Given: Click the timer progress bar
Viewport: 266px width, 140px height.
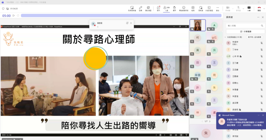Looking at the screenshot, I should pyautogui.click(x=121, y=16).
